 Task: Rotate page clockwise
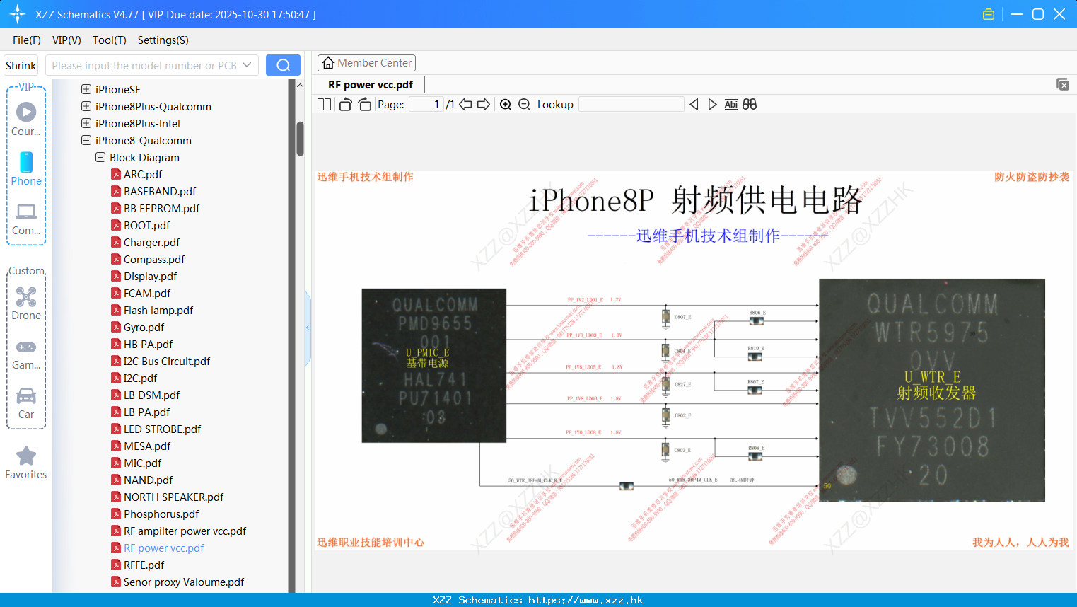[364, 104]
